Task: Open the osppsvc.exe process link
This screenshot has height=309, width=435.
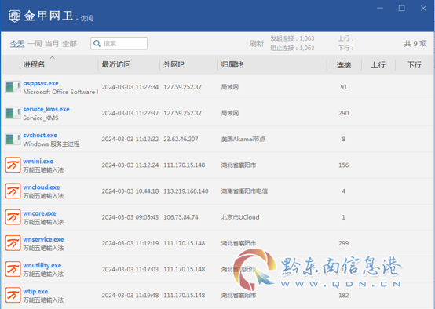Action: pyautogui.click(x=41, y=83)
